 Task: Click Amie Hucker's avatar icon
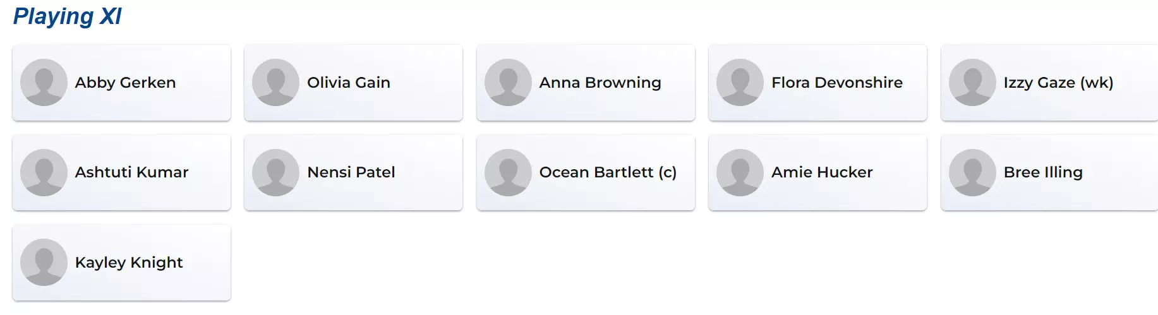740,172
